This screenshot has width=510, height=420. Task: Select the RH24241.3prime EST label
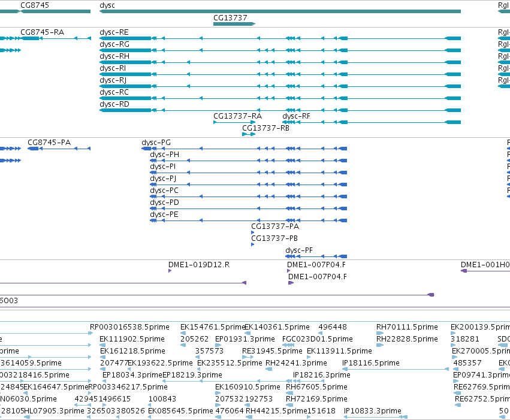click(296, 363)
